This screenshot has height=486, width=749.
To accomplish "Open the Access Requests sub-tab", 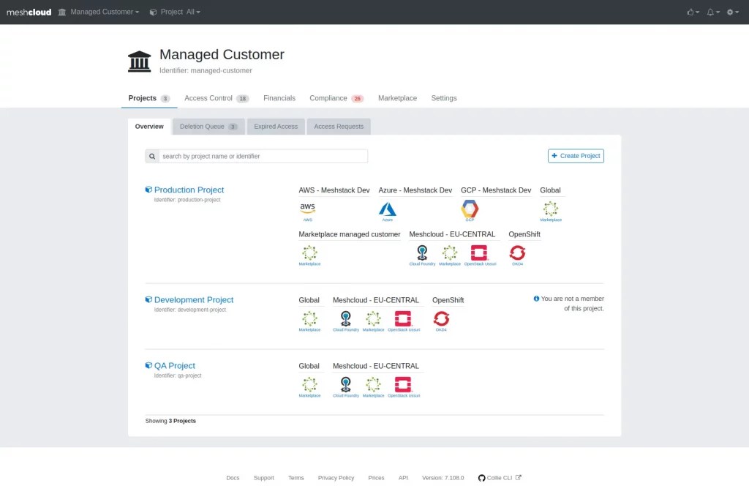I will click(x=339, y=127).
